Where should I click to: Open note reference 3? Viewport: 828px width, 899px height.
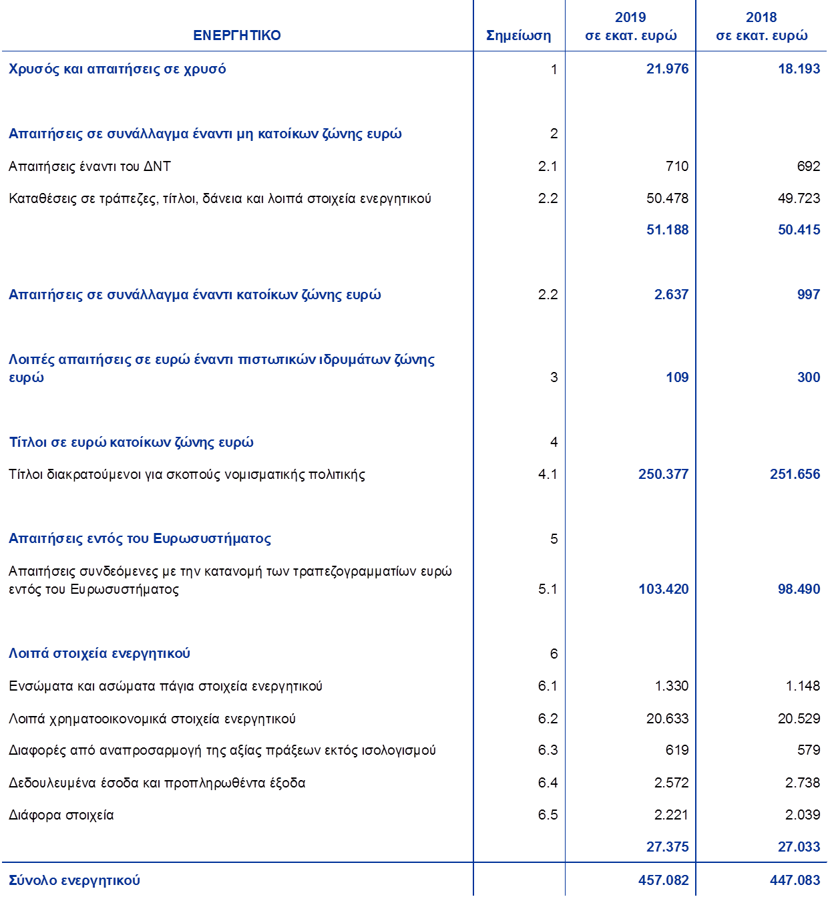pyautogui.click(x=554, y=377)
